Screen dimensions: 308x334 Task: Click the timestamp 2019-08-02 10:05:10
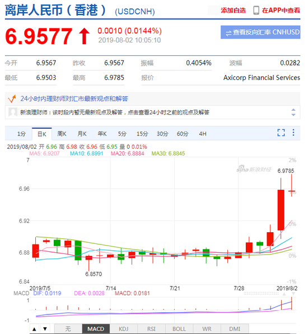pyautogui.click(x=129, y=40)
